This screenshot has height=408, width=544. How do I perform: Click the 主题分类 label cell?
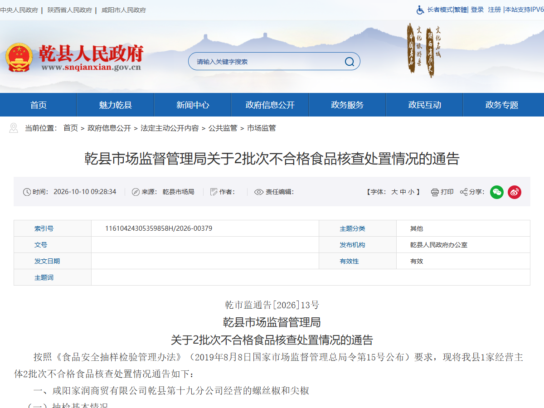(x=358, y=228)
